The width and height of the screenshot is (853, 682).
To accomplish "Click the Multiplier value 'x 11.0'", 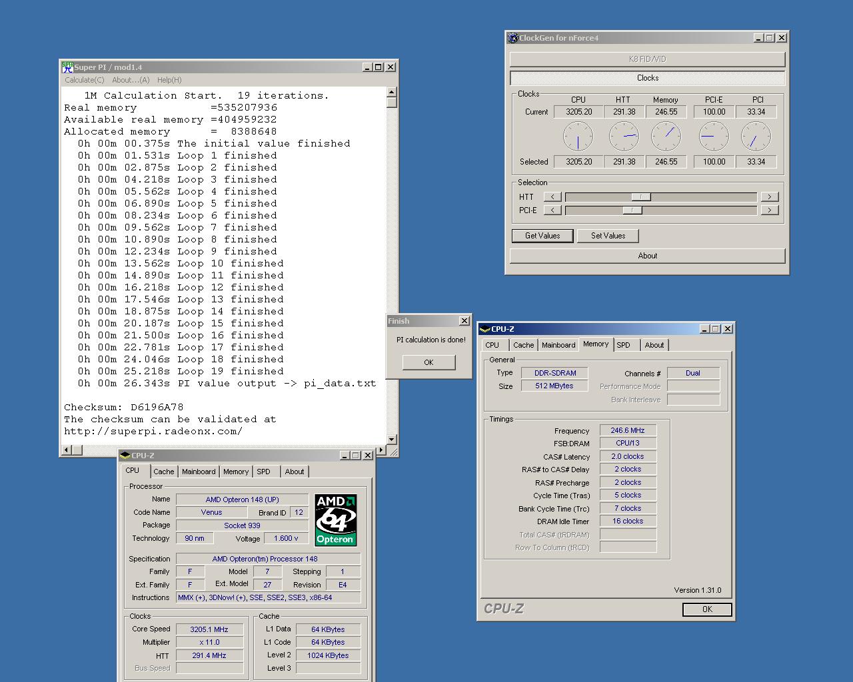I will [209, 643].
